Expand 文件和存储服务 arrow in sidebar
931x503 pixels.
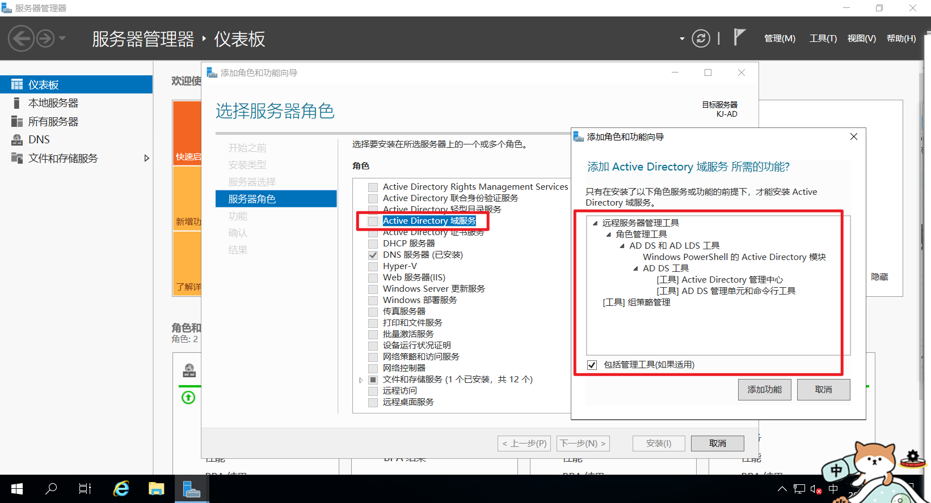146,158
